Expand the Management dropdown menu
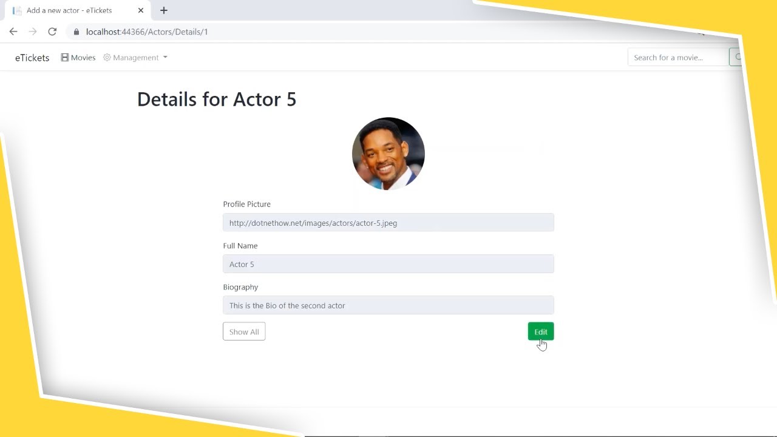The width and height of the screenshot is (777, 437). tap(135, 58)
